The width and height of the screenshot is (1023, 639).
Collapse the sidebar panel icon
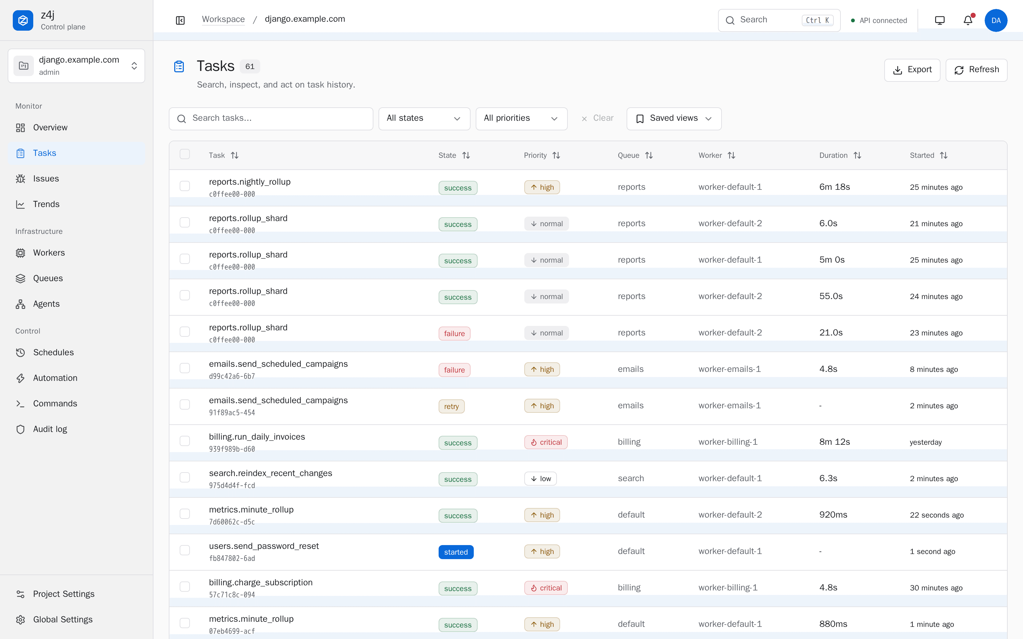(181, 20)
